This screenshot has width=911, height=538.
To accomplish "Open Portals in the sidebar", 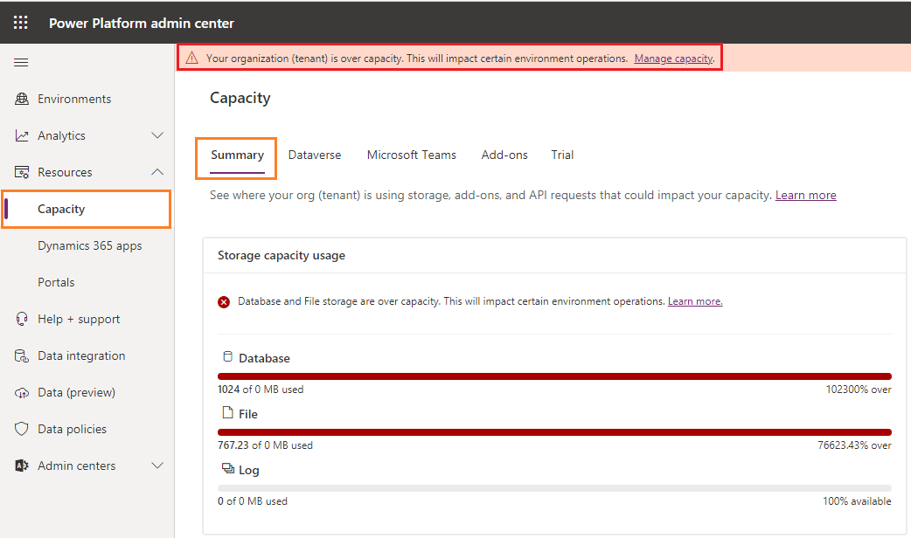I will 56,282.
